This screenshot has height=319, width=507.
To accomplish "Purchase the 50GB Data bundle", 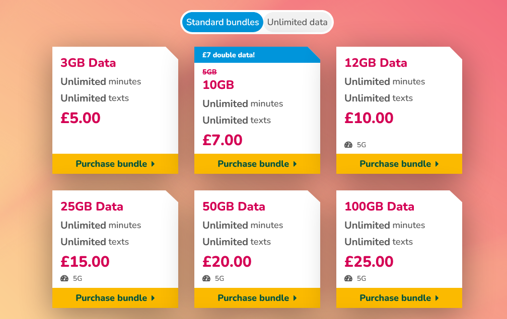I will point(257,298).
